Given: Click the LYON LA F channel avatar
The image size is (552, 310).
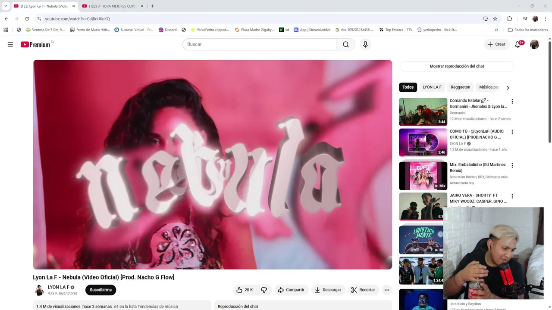Looking at the screenshot, I should click(x=39, y=290).
